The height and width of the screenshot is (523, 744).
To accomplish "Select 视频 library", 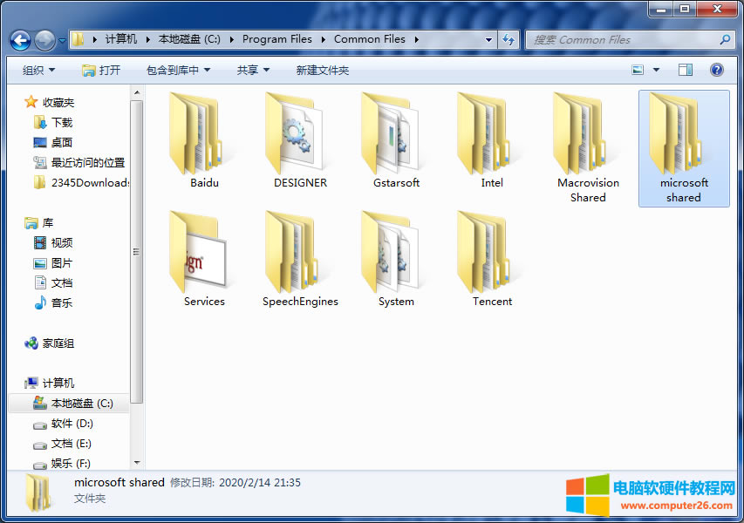I will point(53,243).
